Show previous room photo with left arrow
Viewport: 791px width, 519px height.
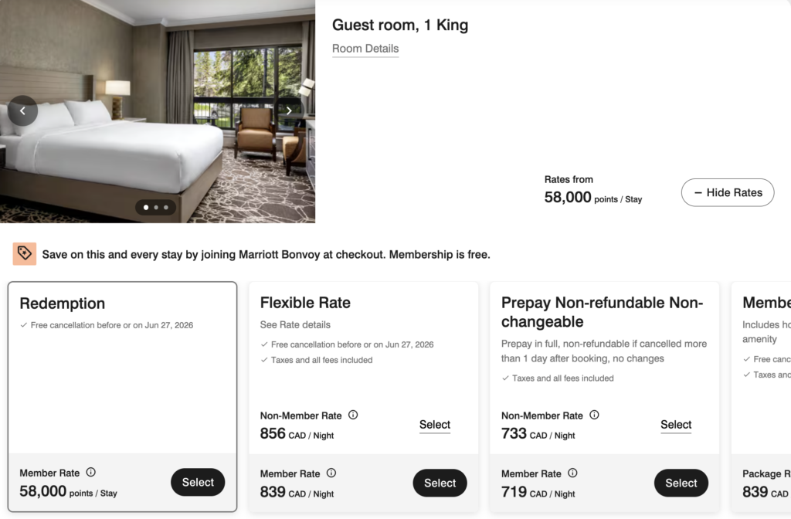22,110
